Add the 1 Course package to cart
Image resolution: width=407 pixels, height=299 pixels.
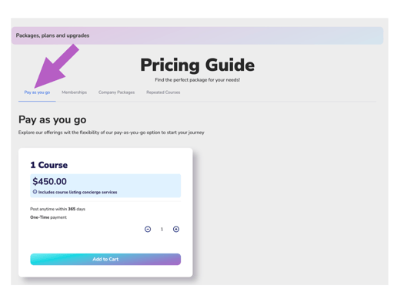point(105,259)
